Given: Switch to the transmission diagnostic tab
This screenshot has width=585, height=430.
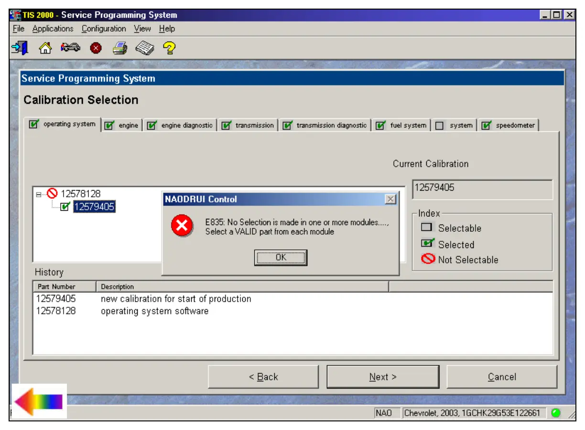Looking at the screenshot, I should 331,126.
